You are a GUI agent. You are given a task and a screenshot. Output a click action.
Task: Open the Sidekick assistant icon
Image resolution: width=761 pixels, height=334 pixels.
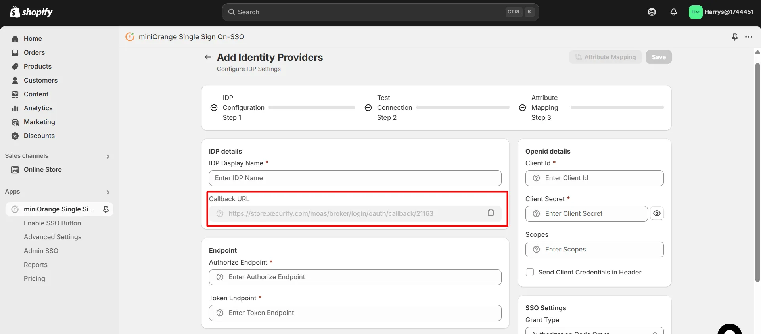[652, 12]
